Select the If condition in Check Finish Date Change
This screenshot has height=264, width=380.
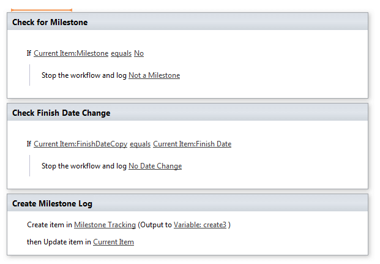(29, 144)
